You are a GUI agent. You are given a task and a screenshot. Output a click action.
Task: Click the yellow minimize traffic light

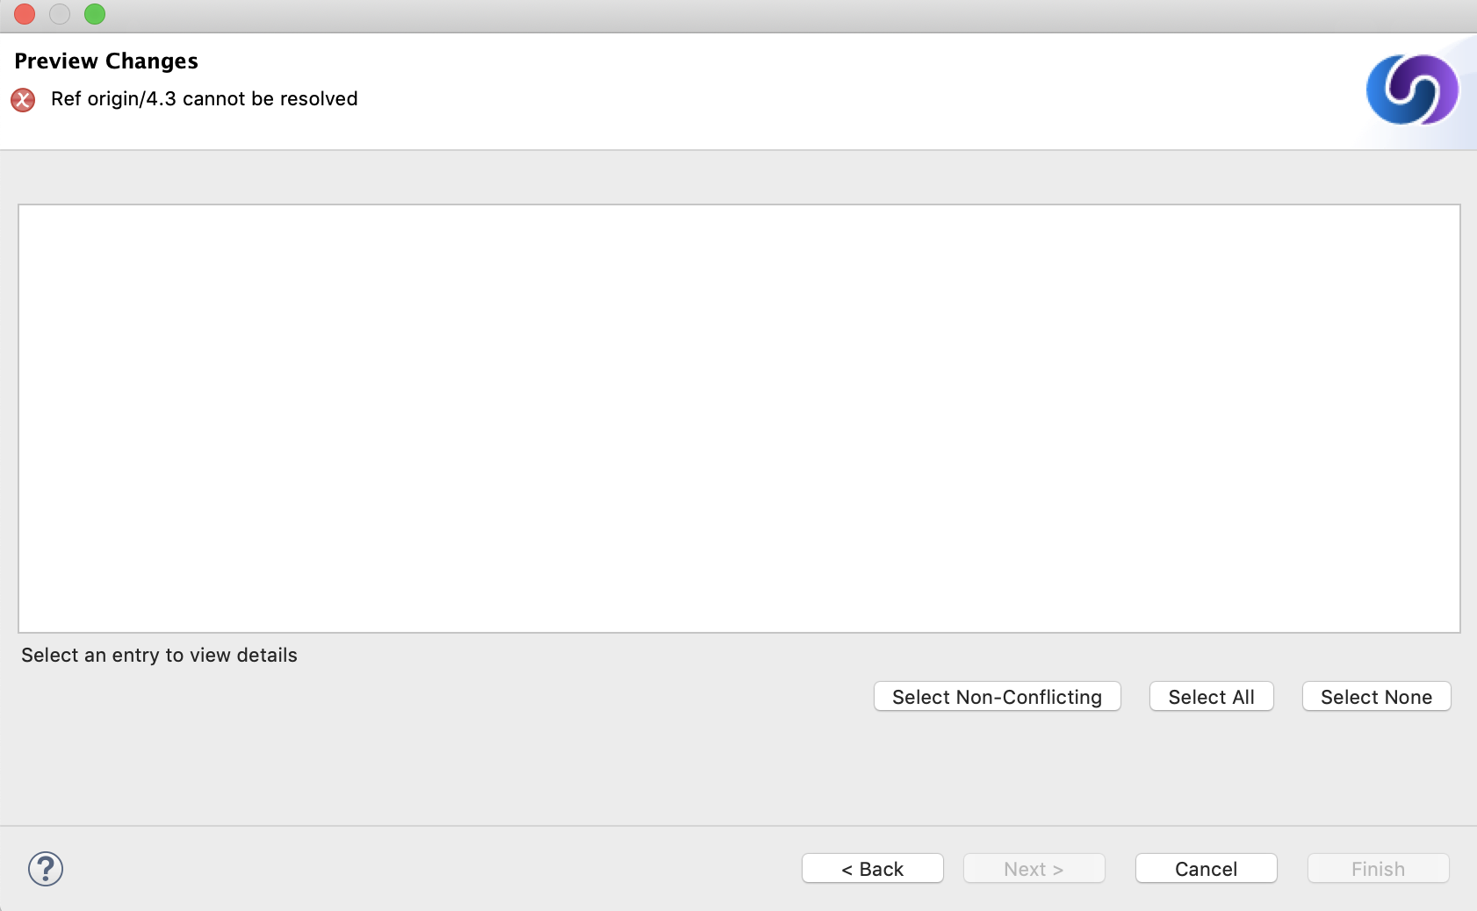pyautogui.click(x=60, y=14)
